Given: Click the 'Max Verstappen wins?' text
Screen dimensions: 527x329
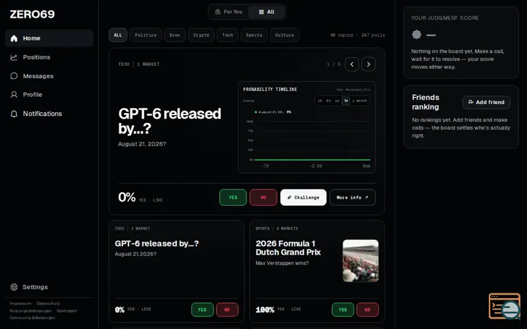Looking at the screenshot, I should pos(282,263).
